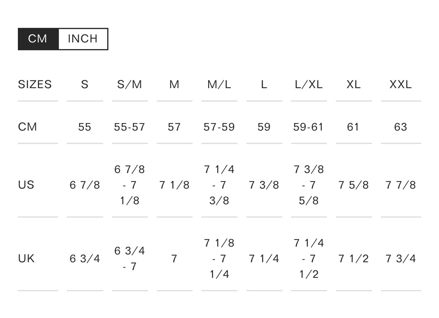This screenshot has height=318, width=439.
Task: Click the S/M size column header
Action: click(x=130, y=84)
